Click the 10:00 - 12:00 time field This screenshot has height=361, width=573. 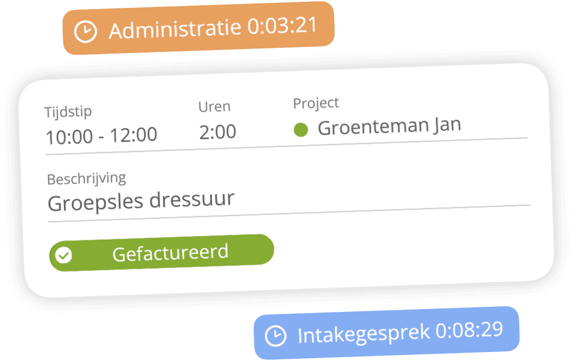[x=102, y=135]
